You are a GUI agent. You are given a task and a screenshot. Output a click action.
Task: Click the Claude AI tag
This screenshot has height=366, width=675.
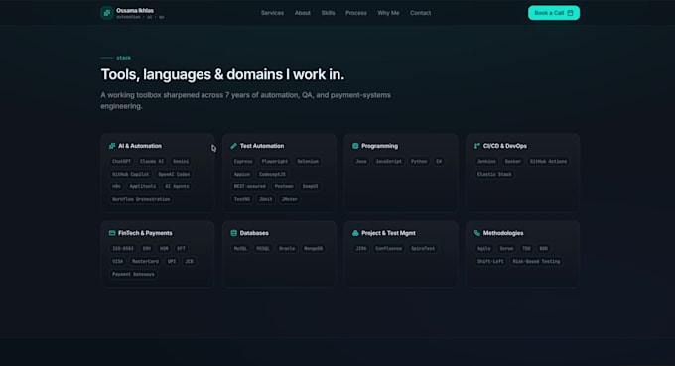point(152,162)
